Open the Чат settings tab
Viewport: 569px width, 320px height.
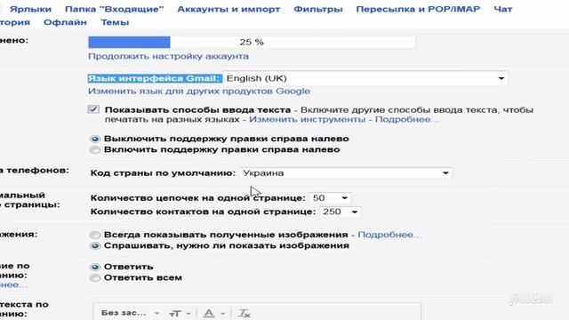click(x=503, y=9)
